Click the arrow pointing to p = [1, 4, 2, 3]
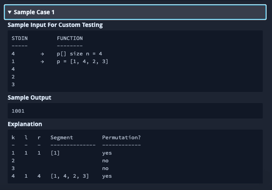Image resolution: width=272 pixels, height=190 pixels. click(x=42, y=62)
